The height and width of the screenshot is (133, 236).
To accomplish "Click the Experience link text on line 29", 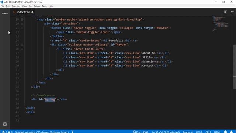I will tap(150, 62).
